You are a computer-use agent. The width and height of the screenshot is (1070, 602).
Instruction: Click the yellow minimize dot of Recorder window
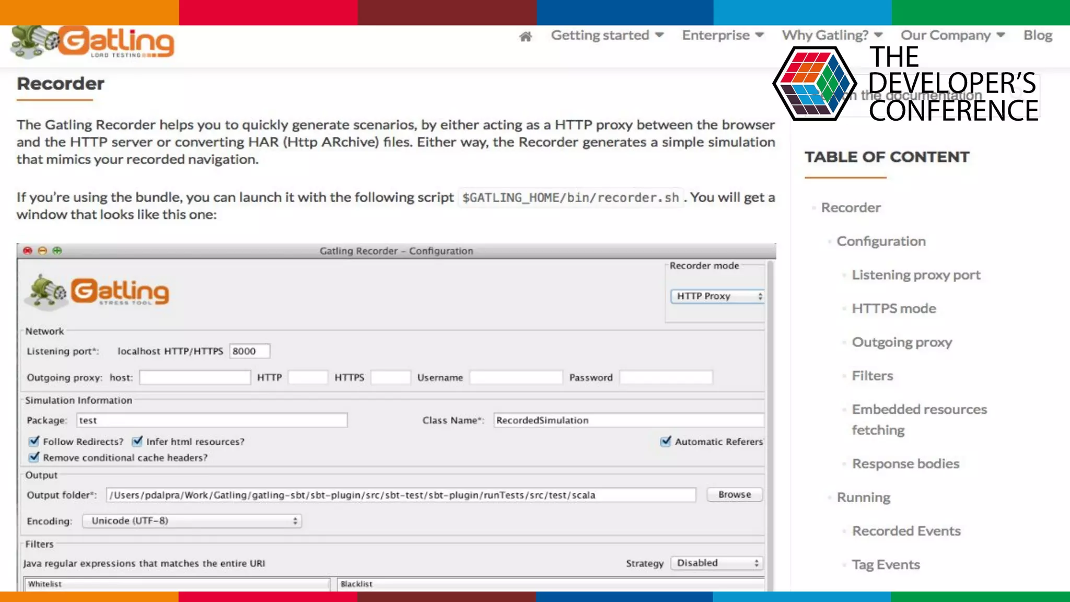coord(42,251)
